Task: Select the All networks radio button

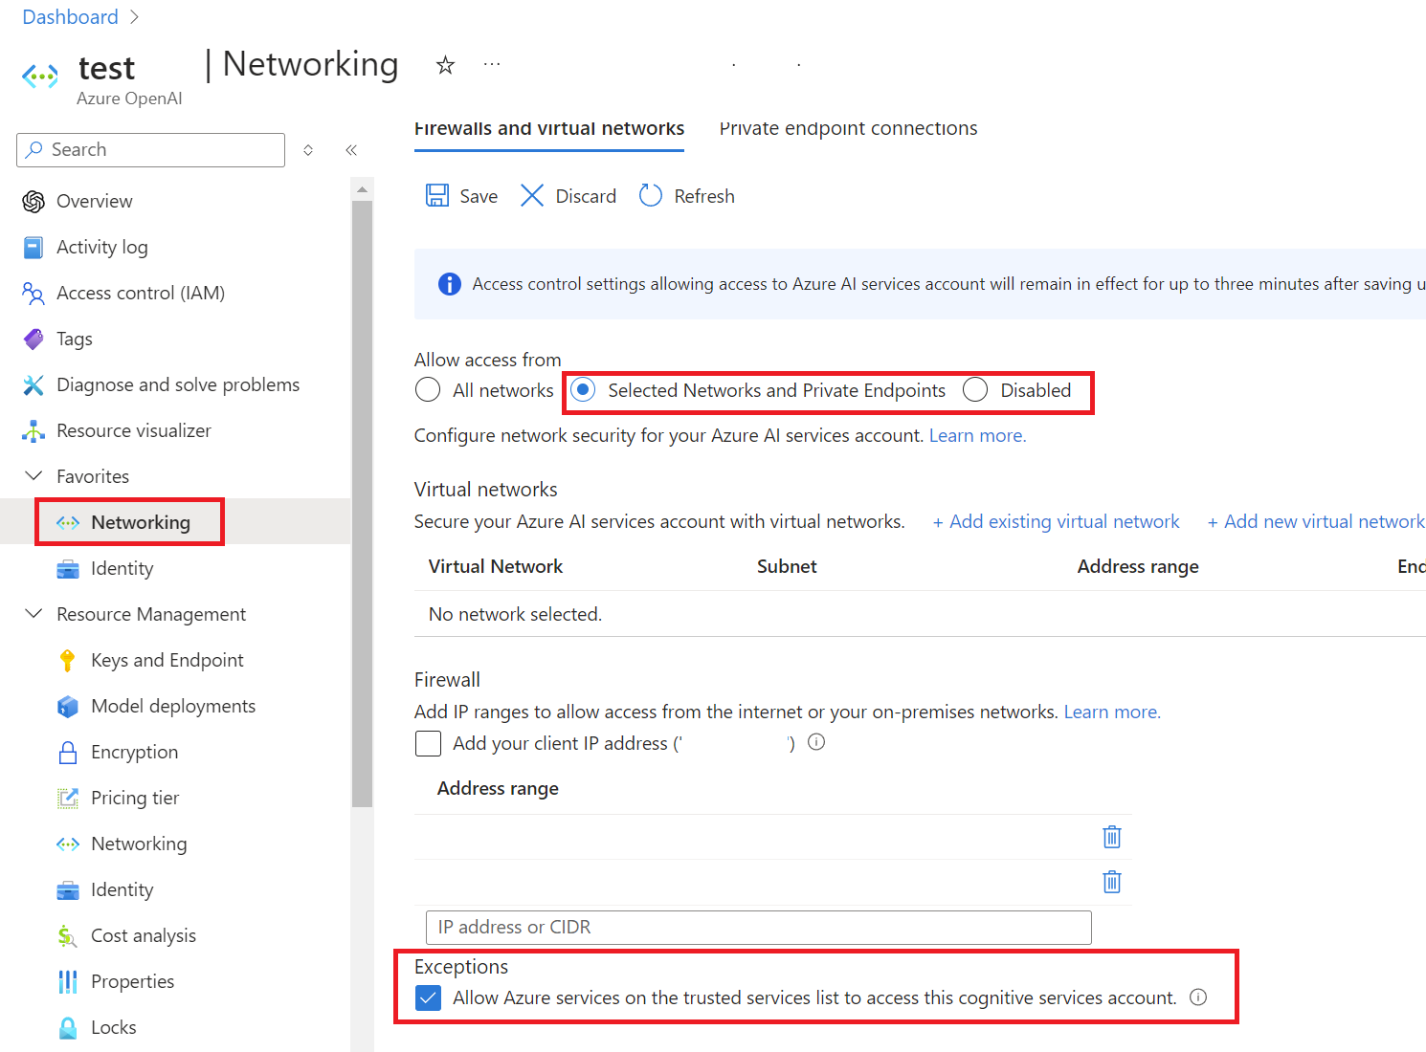Action: click(428, 390)
